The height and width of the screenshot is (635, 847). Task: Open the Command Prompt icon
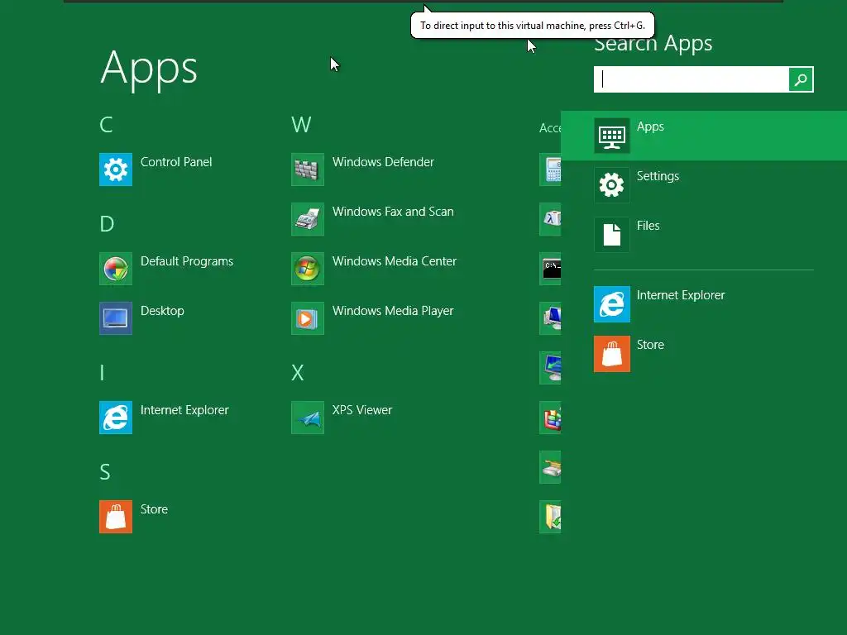click(550, 269)
